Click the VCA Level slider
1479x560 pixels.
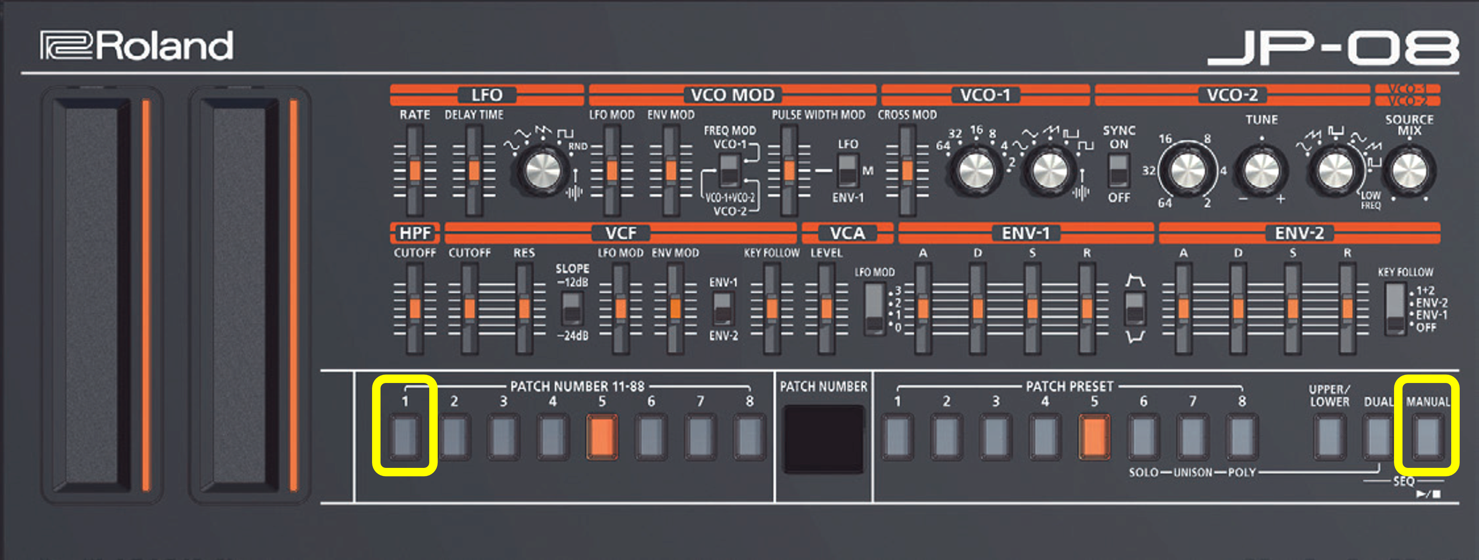click(826, 308)
